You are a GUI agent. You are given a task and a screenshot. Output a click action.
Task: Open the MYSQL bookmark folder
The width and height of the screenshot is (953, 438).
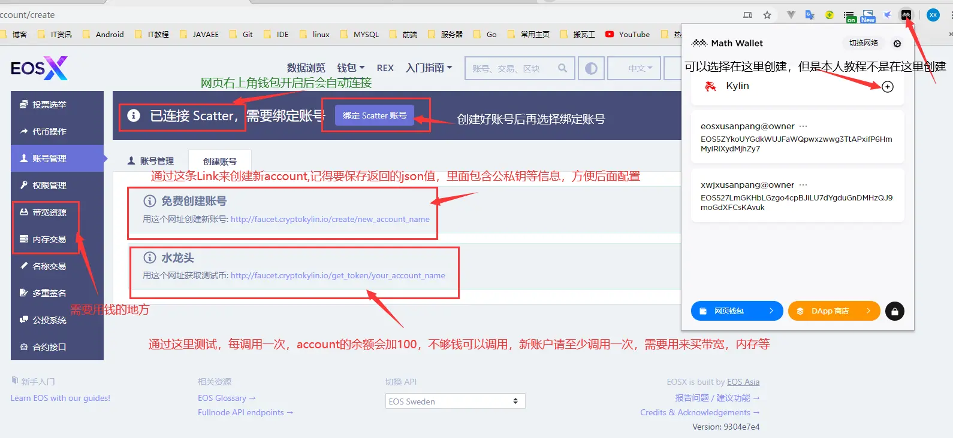(360, 34)
